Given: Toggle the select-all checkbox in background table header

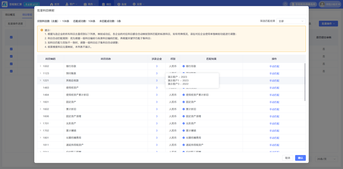Looking at the screenshot, I should tap(11, 37).
